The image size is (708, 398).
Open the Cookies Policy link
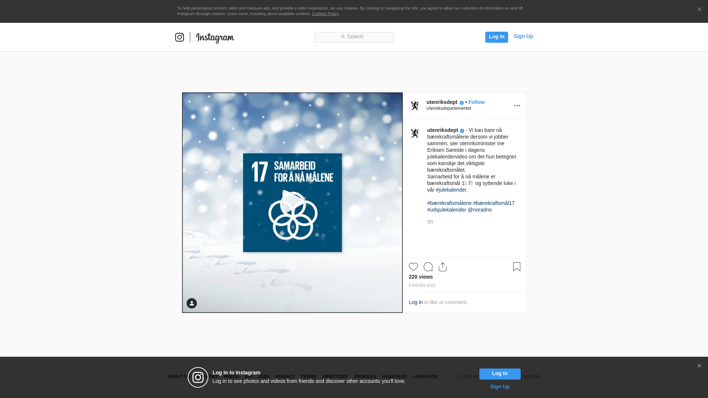click(x=325, y=14)
